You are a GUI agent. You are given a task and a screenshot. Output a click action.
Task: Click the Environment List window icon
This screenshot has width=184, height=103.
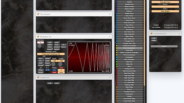[151, 33]
